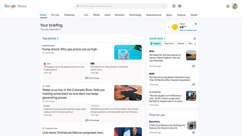Open full coverage icon for camping story

pos(194,66)
